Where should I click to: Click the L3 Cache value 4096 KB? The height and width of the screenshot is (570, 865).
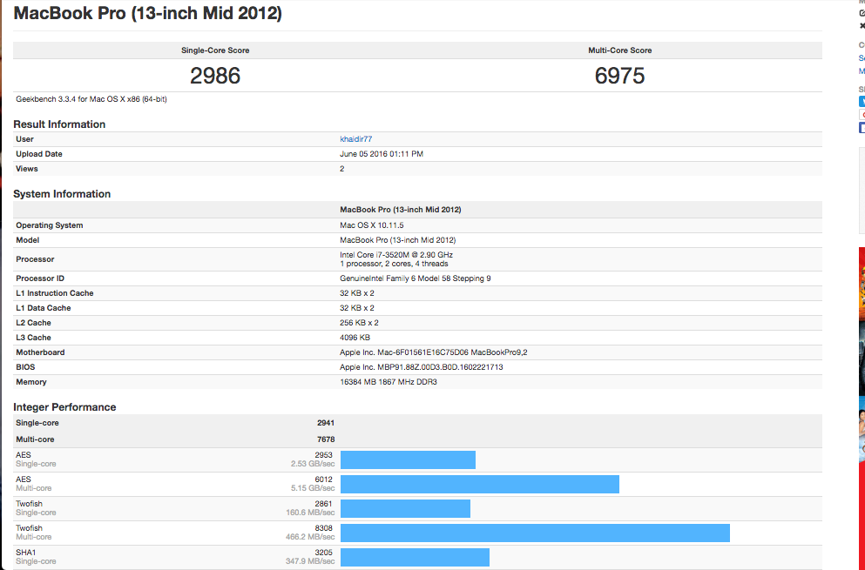click(355, 338)
